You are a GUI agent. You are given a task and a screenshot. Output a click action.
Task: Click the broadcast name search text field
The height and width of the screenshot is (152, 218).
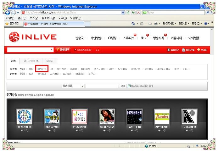click(x=102, y=86)
